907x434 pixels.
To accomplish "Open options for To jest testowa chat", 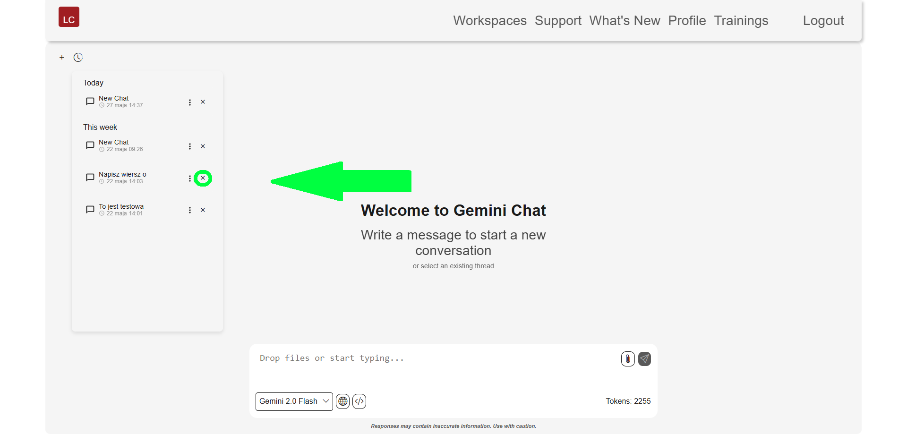I will click(x=190, y=210).
